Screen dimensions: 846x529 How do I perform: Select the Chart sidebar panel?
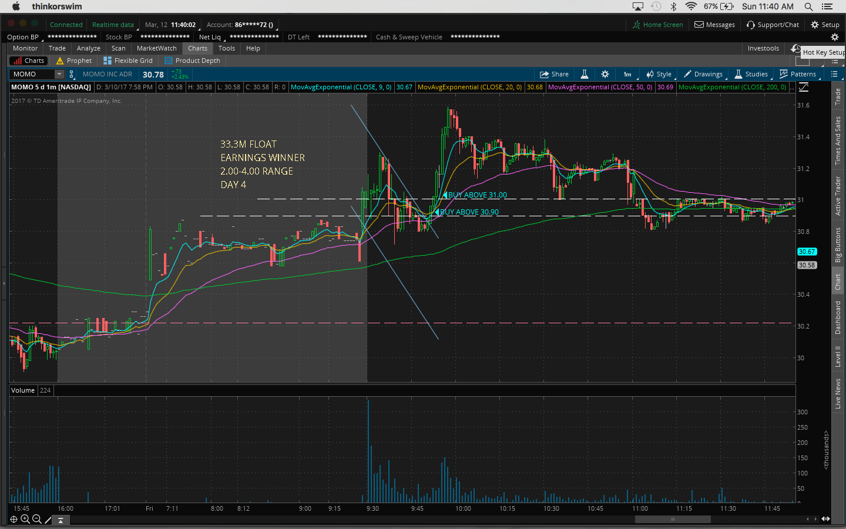point(838,282)
